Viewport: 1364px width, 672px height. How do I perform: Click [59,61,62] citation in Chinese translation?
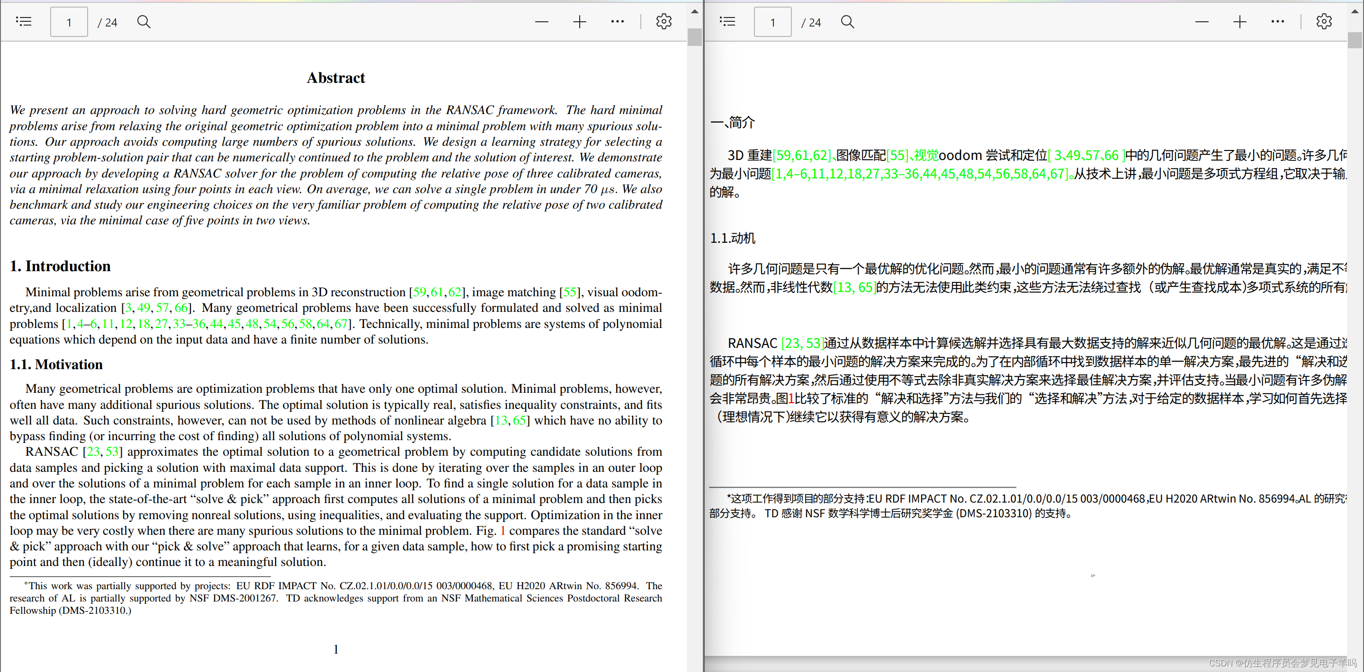[x=802, y=156]
